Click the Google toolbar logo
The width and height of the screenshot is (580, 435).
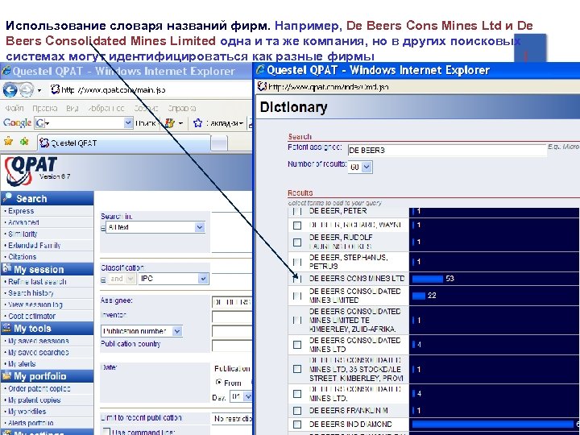(17, 122)
